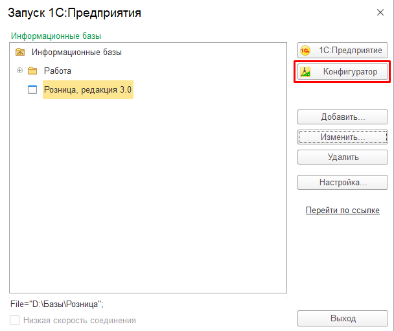
Task: Launch 1С:Предприятие mode
Action: (x=343, y=51)
